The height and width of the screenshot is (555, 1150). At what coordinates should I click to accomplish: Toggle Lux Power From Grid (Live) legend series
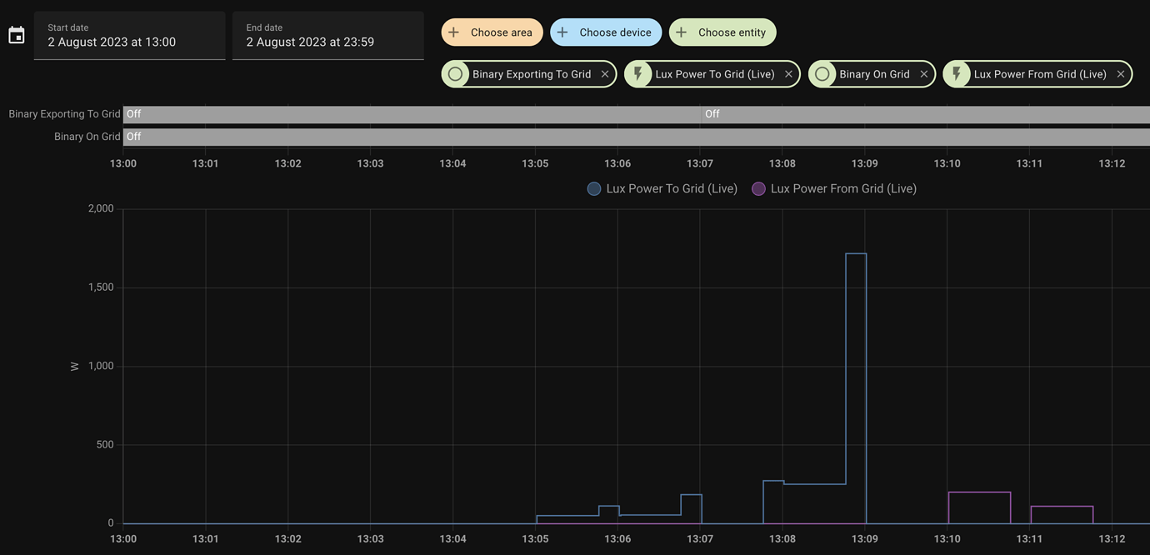click(x=834, y=189)
